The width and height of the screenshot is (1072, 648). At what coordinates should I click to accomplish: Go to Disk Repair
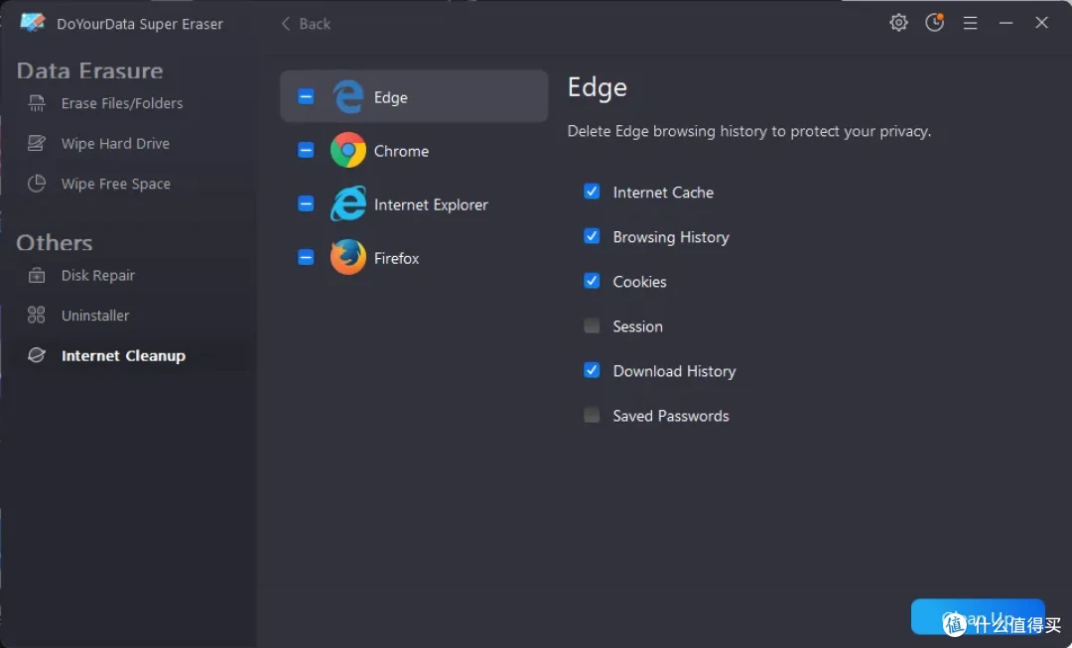pyautogui.click(x=97, y=276)
